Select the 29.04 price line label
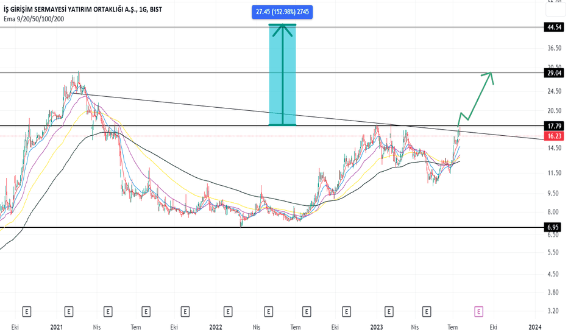Viewport: 568px width, 335px height. (554, 73)
